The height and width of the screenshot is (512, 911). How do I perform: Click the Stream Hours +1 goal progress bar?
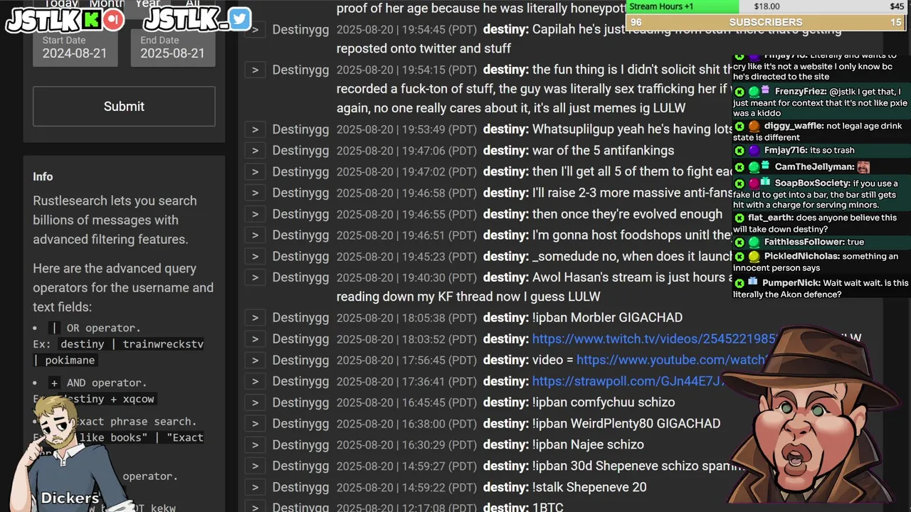766,7
